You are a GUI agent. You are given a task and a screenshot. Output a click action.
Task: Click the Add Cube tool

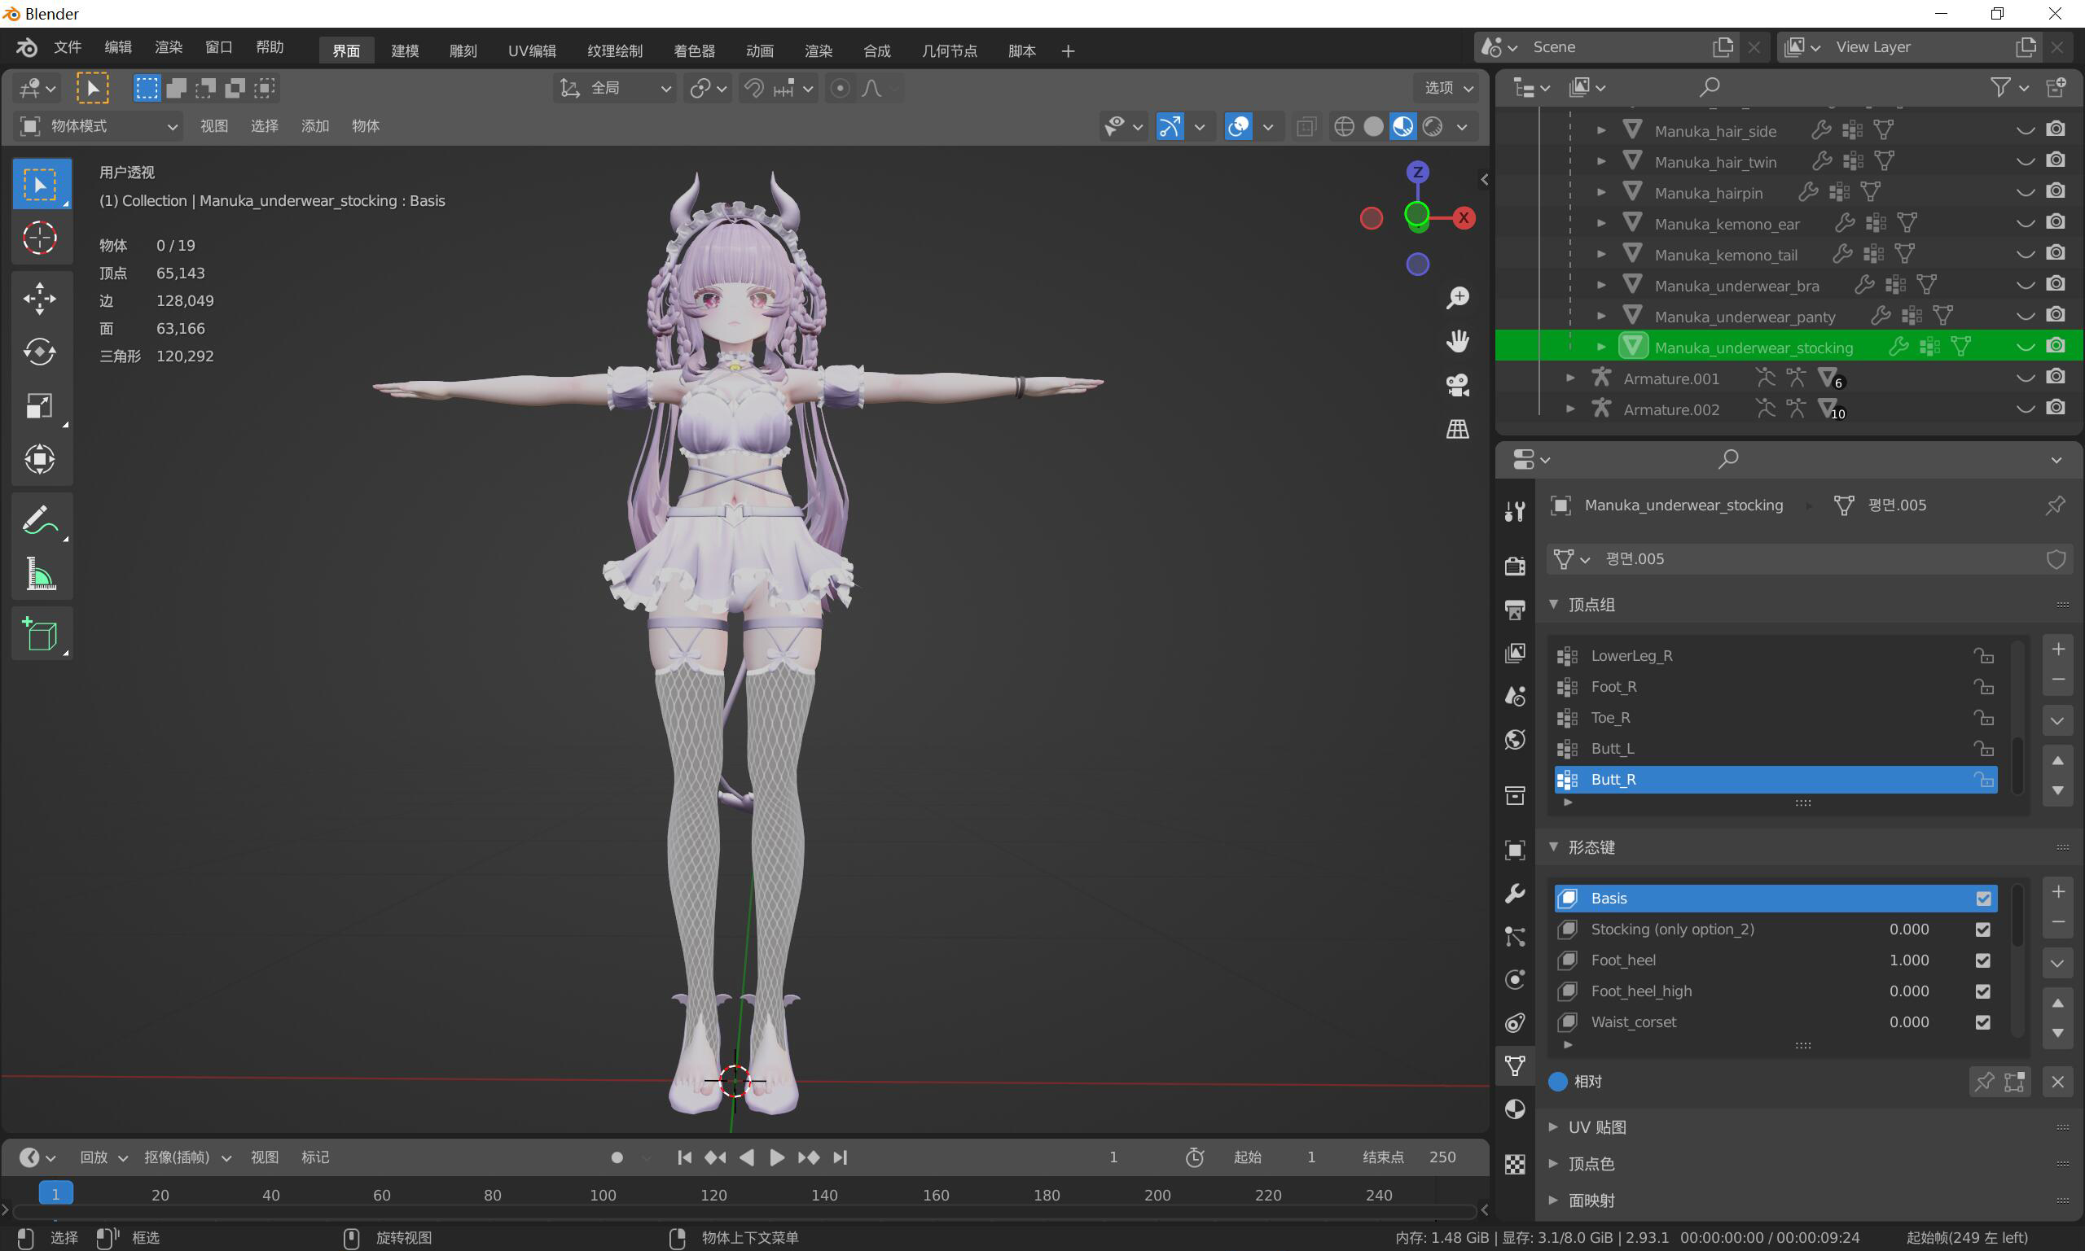point(40,634)
